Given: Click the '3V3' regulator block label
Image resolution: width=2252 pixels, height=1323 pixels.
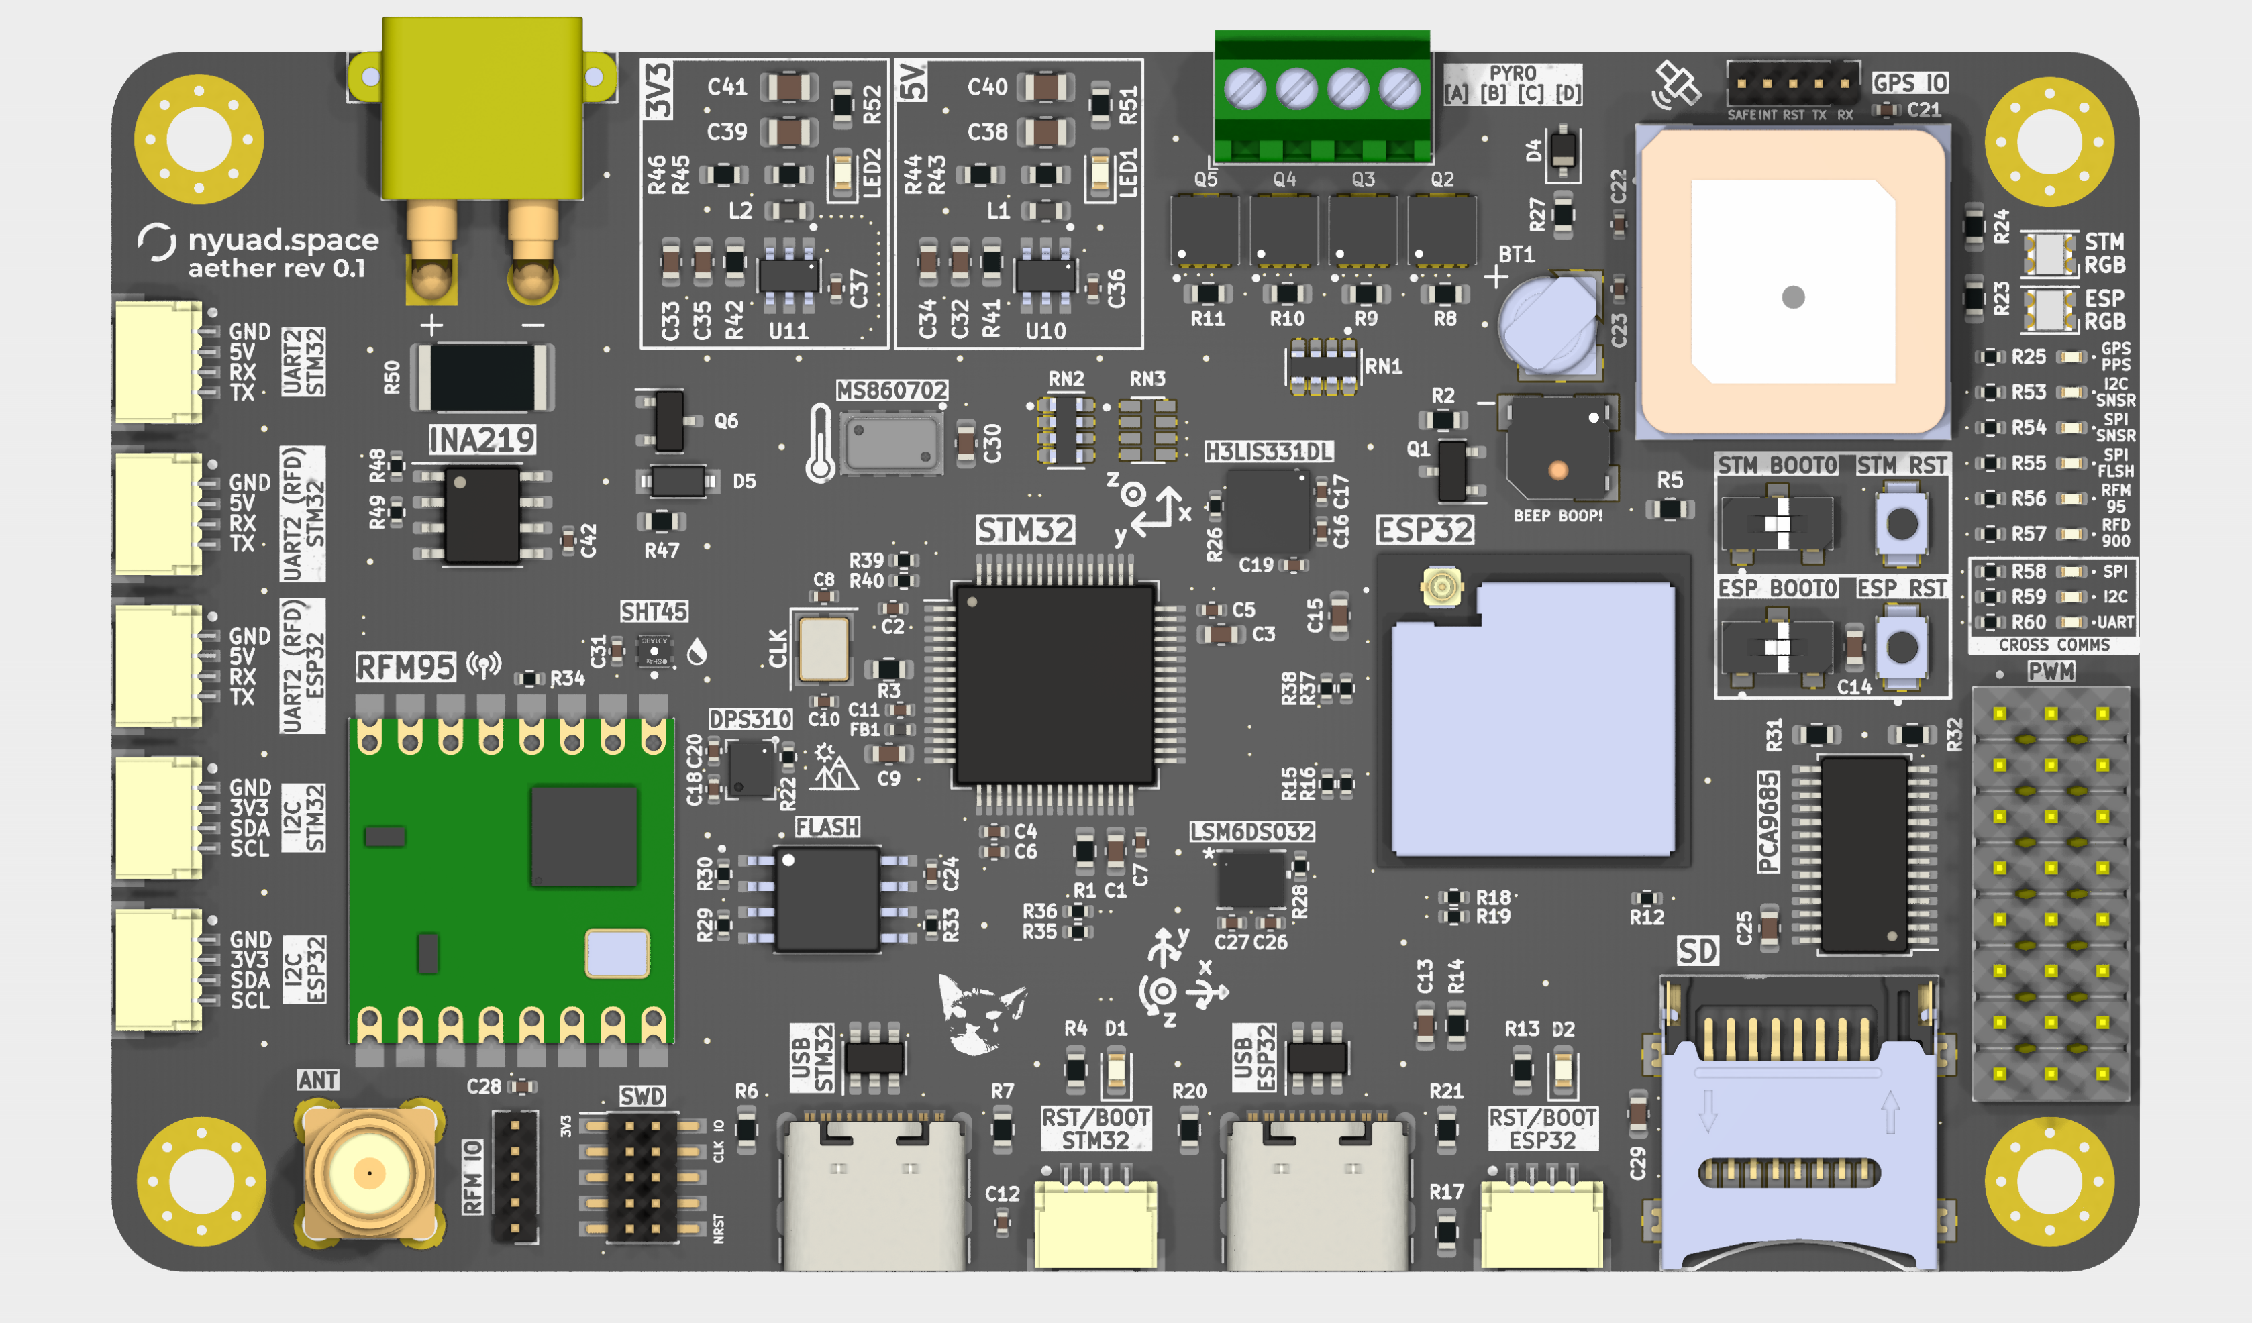Looking at the screenshot, I should coord(658,90).
